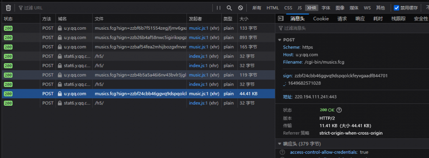Click lock icon in the 893 字节 row
The height and width of the screenshot is (158, 429).
[x=60, y=37]
